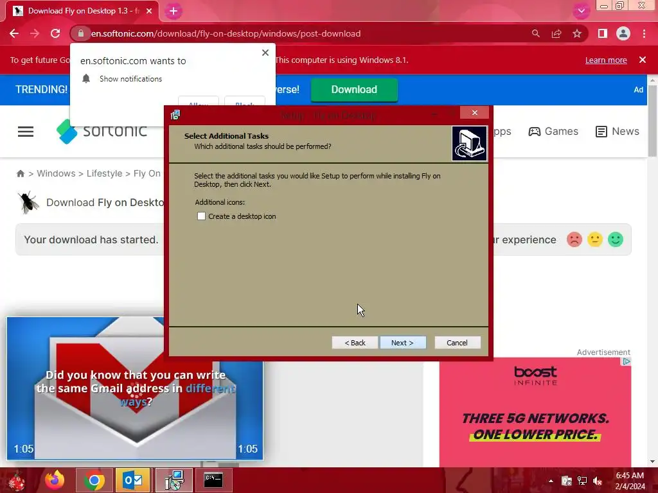658x493 pixels.
Task: Open the Lifestyle breadcrumb link
Action: [105, 173]
